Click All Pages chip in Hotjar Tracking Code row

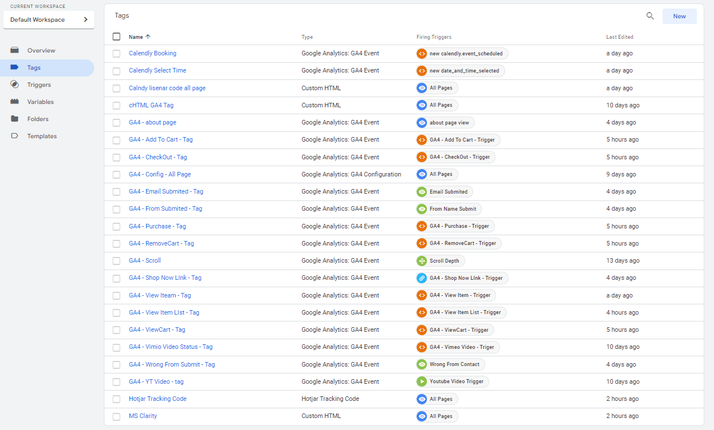(x=437, y=399)
